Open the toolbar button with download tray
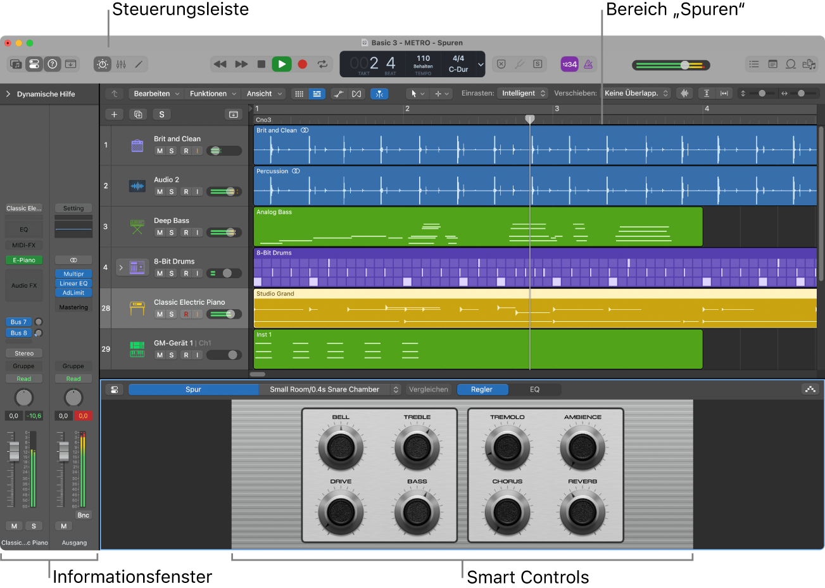 71,64
